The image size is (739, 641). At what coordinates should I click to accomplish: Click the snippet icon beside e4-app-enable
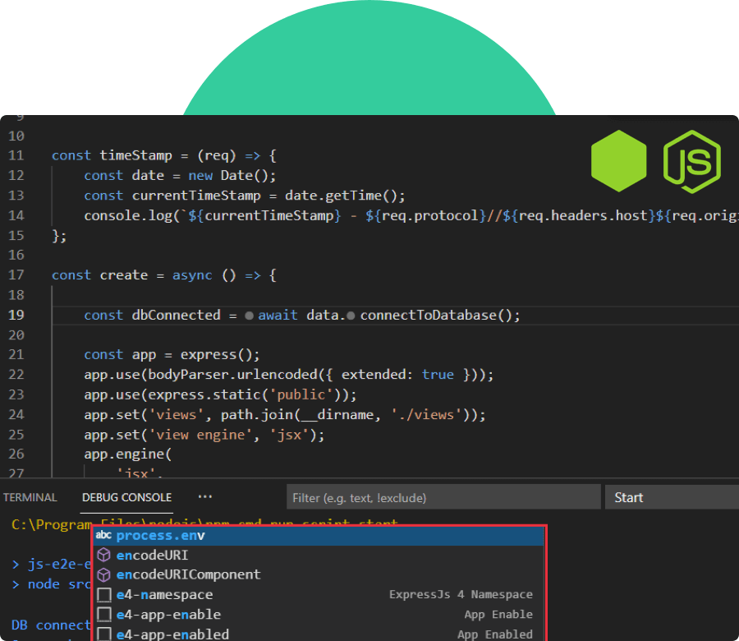click(x=104, y=615)
